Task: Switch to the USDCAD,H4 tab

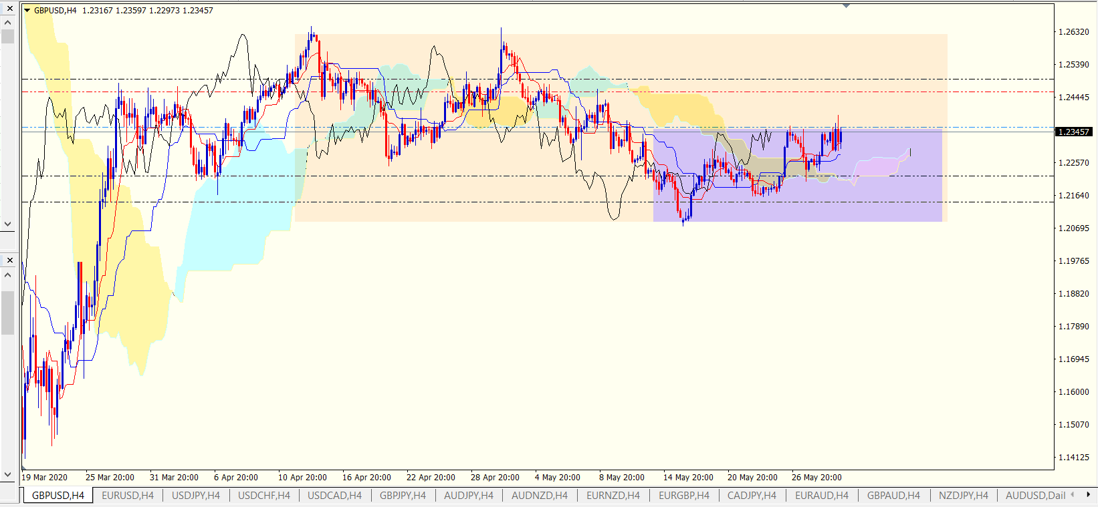Action: 334,495
